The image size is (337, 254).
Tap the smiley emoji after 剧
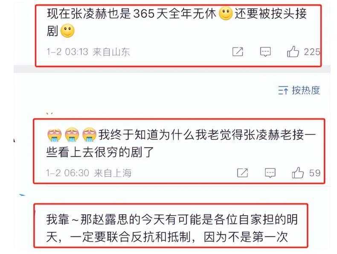[67, 31]
